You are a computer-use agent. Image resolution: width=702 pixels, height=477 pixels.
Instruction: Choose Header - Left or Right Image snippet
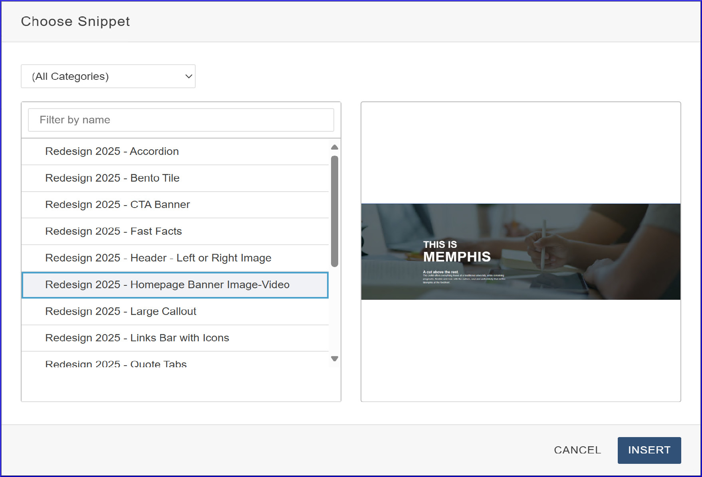point(158,258)
